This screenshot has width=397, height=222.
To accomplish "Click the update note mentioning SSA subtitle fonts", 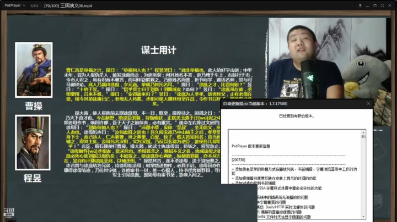I will pyautogui.click(x=289, y=188).
